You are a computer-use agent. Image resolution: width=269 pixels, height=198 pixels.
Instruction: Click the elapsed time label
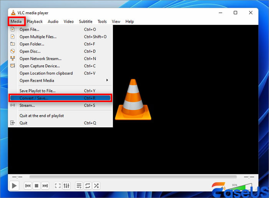17,177
